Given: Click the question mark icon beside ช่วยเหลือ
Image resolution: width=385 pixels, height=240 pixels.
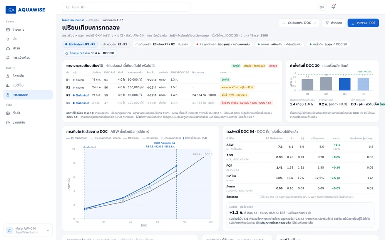Looking at the screenshot, I should tap(8, 122).
